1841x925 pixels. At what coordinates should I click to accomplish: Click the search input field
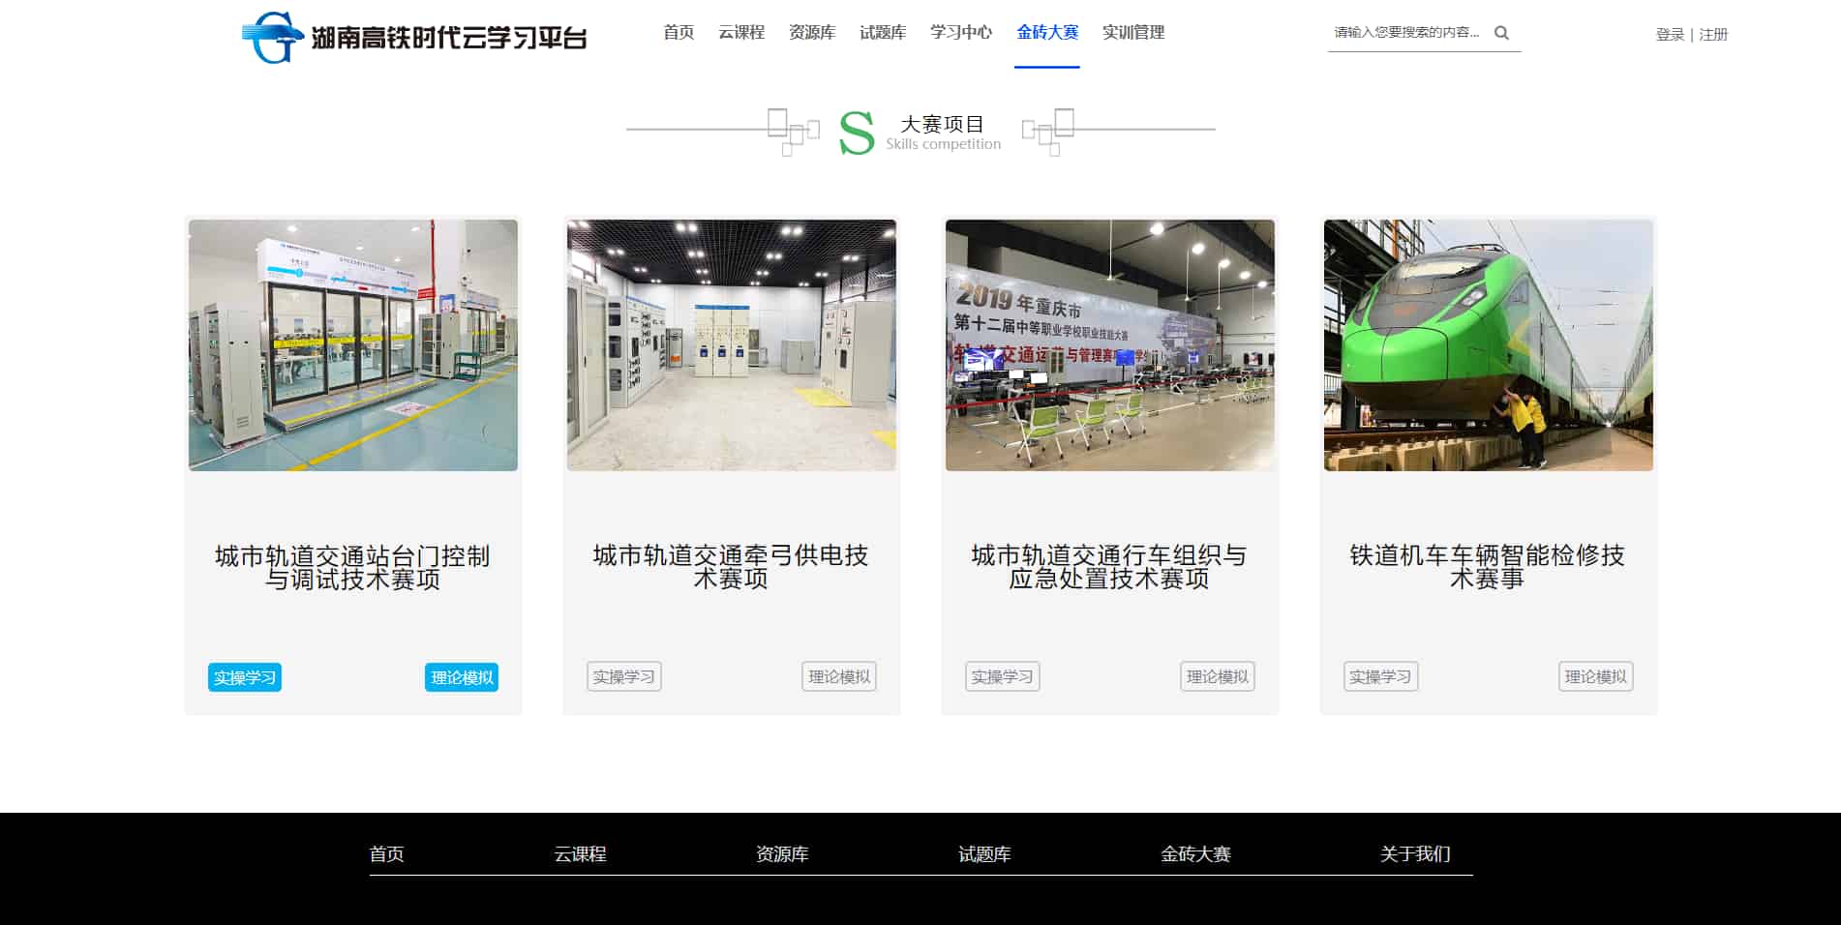pos(1406,33)
